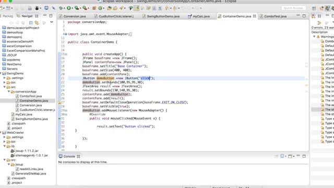Maximize the Console panel
Viewport: 334px width, 188px height.
[x=304, y=156]
